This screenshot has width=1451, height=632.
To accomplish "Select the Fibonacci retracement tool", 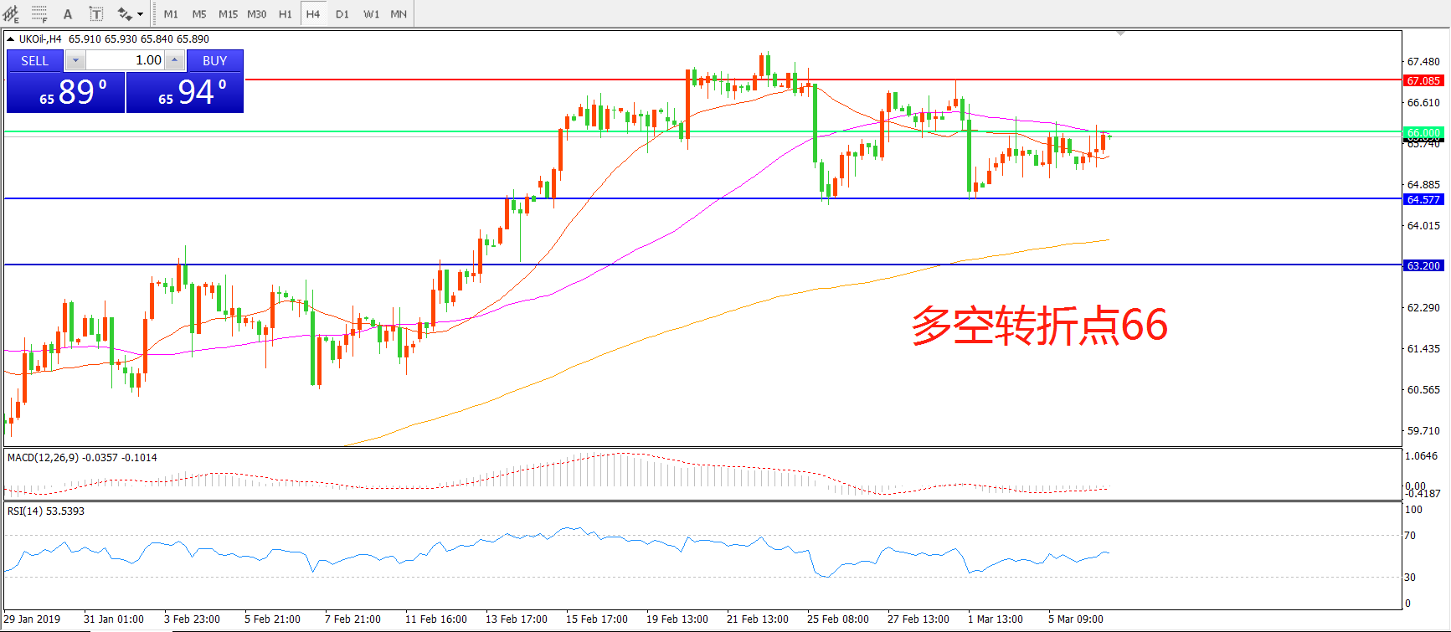I will [39, 13].
